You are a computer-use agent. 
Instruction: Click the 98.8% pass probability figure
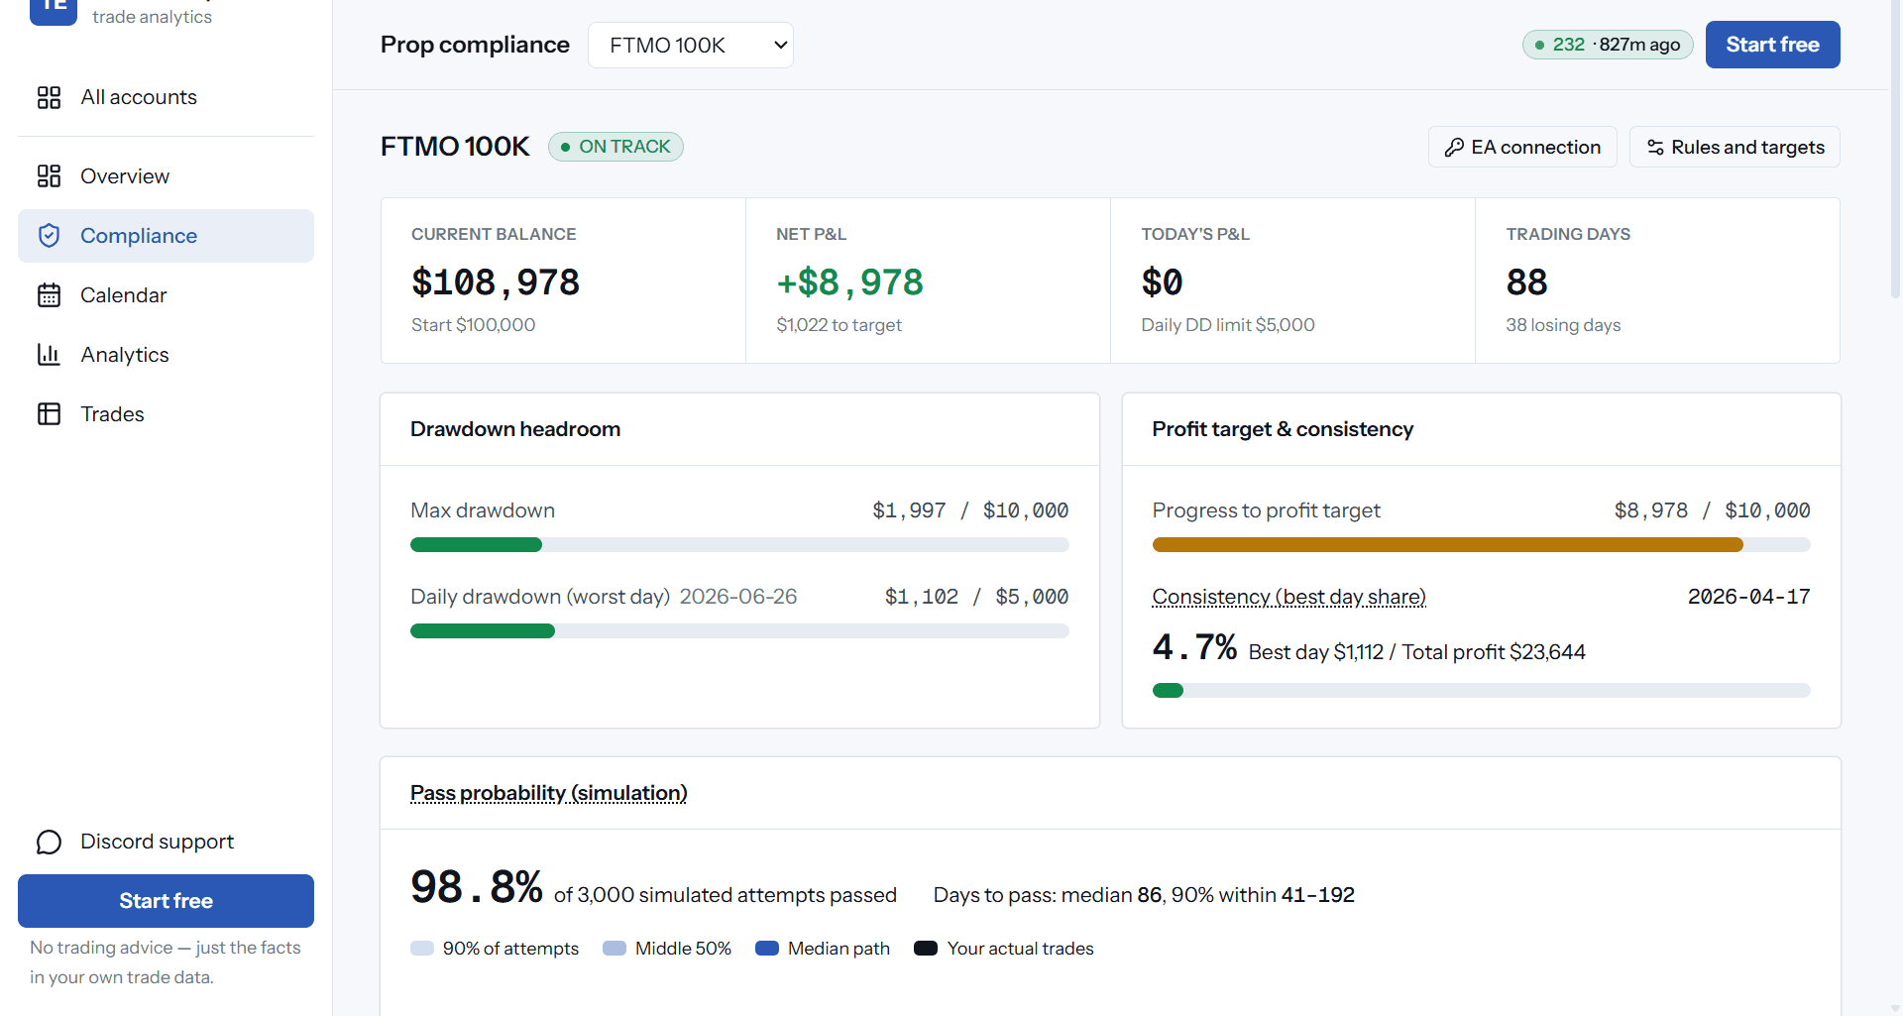477,887
